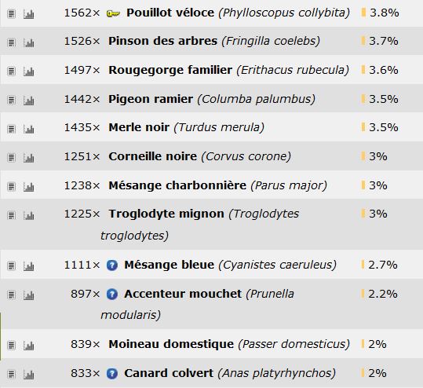The image size is (423, 388).
Task: Click question mark icon next to Mésange bleue
Action: point(112,265)
